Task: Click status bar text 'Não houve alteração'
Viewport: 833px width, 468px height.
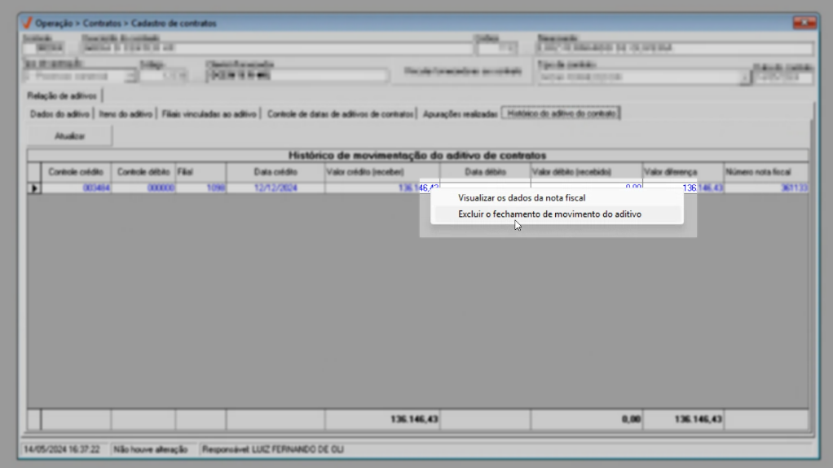Action: click(150, 449)
